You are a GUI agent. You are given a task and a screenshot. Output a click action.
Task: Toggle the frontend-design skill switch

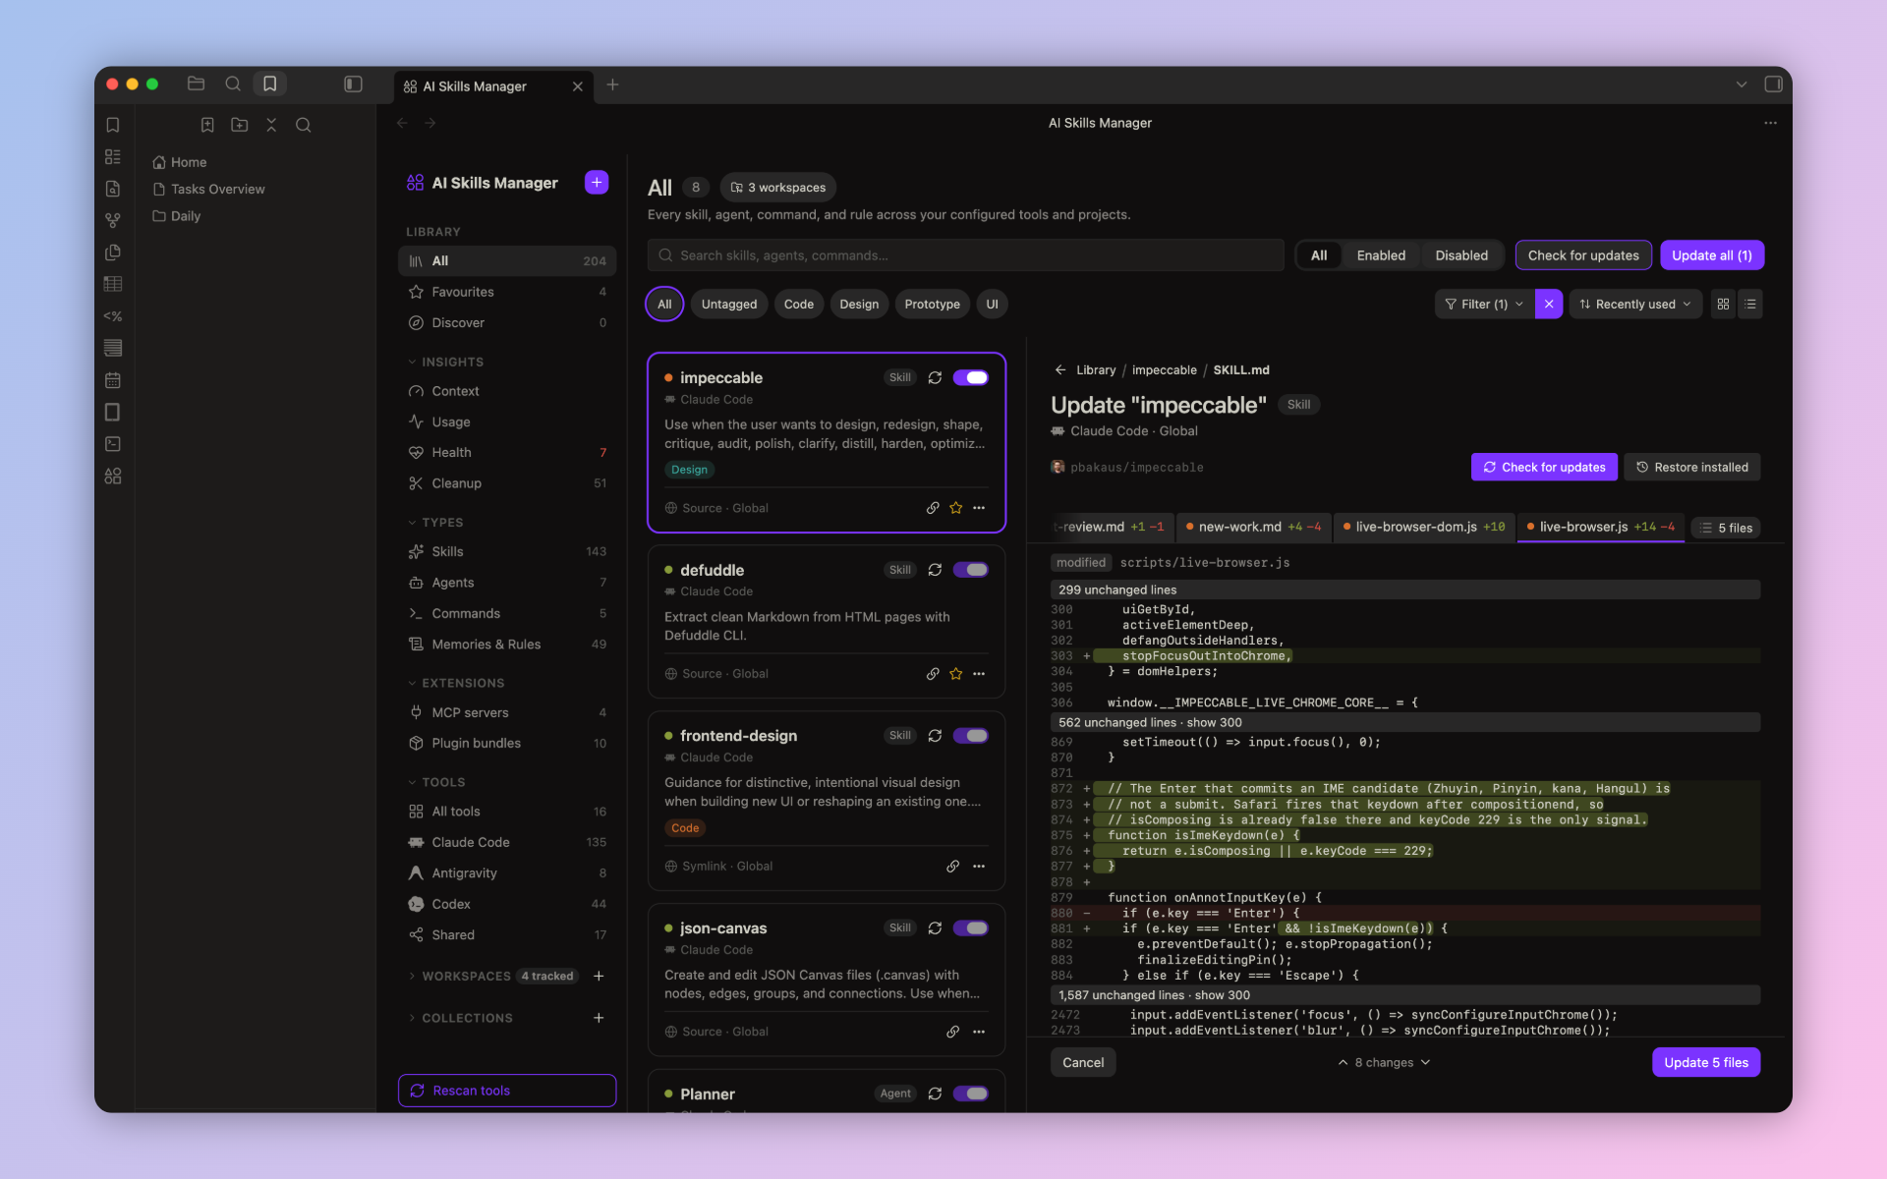pyautogui.click(x=970, y=736)
